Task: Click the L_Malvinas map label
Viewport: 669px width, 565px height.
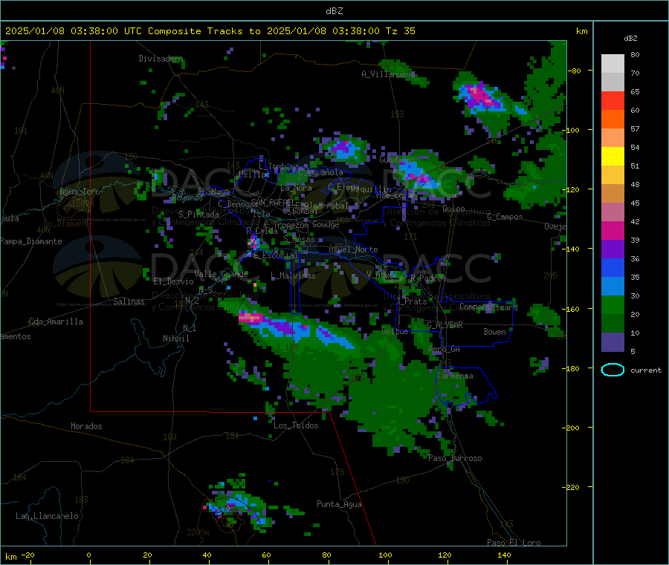Action: [293, 275]
